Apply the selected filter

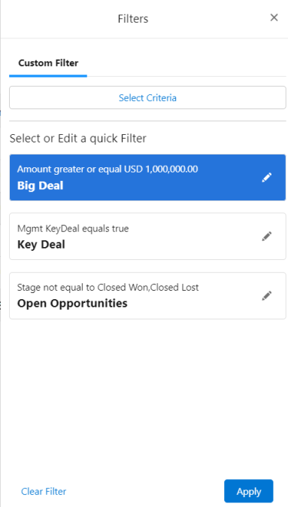click(249, 491)
